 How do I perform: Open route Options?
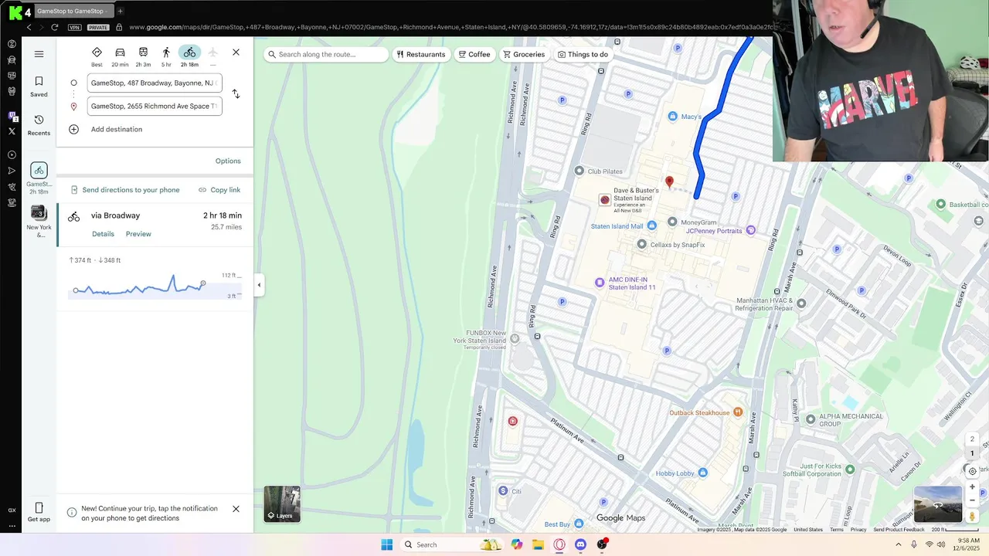pyautogui.click(x=228, y=161)
